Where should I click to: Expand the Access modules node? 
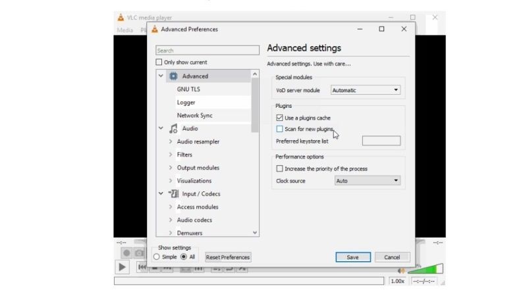(171, 207)
